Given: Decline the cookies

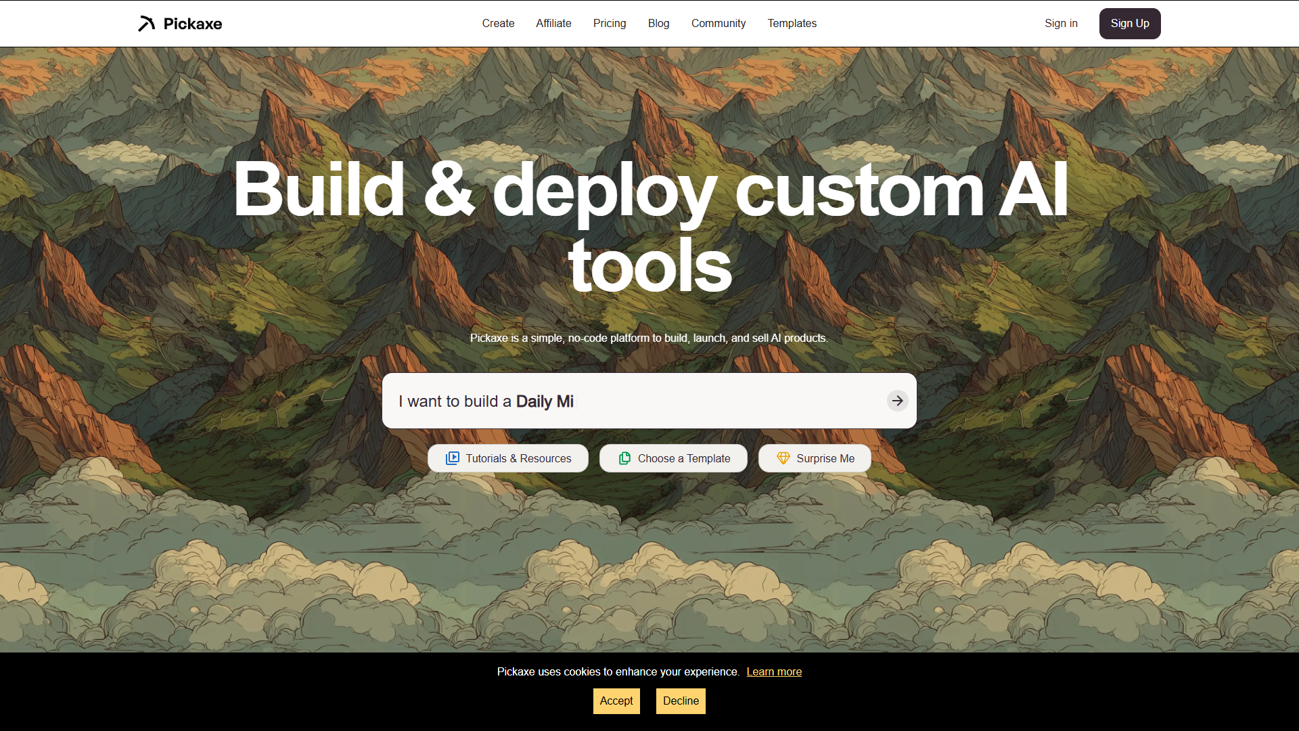Looking at the screenshot, I should (681, 701).
